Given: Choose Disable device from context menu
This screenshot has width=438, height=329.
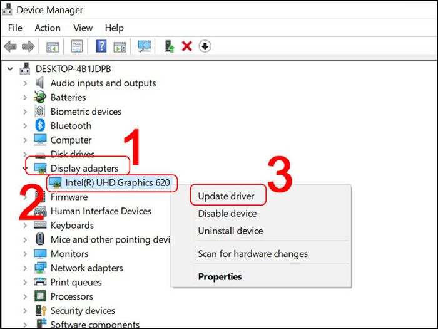Looking at the screenshot, I should 227,214.
